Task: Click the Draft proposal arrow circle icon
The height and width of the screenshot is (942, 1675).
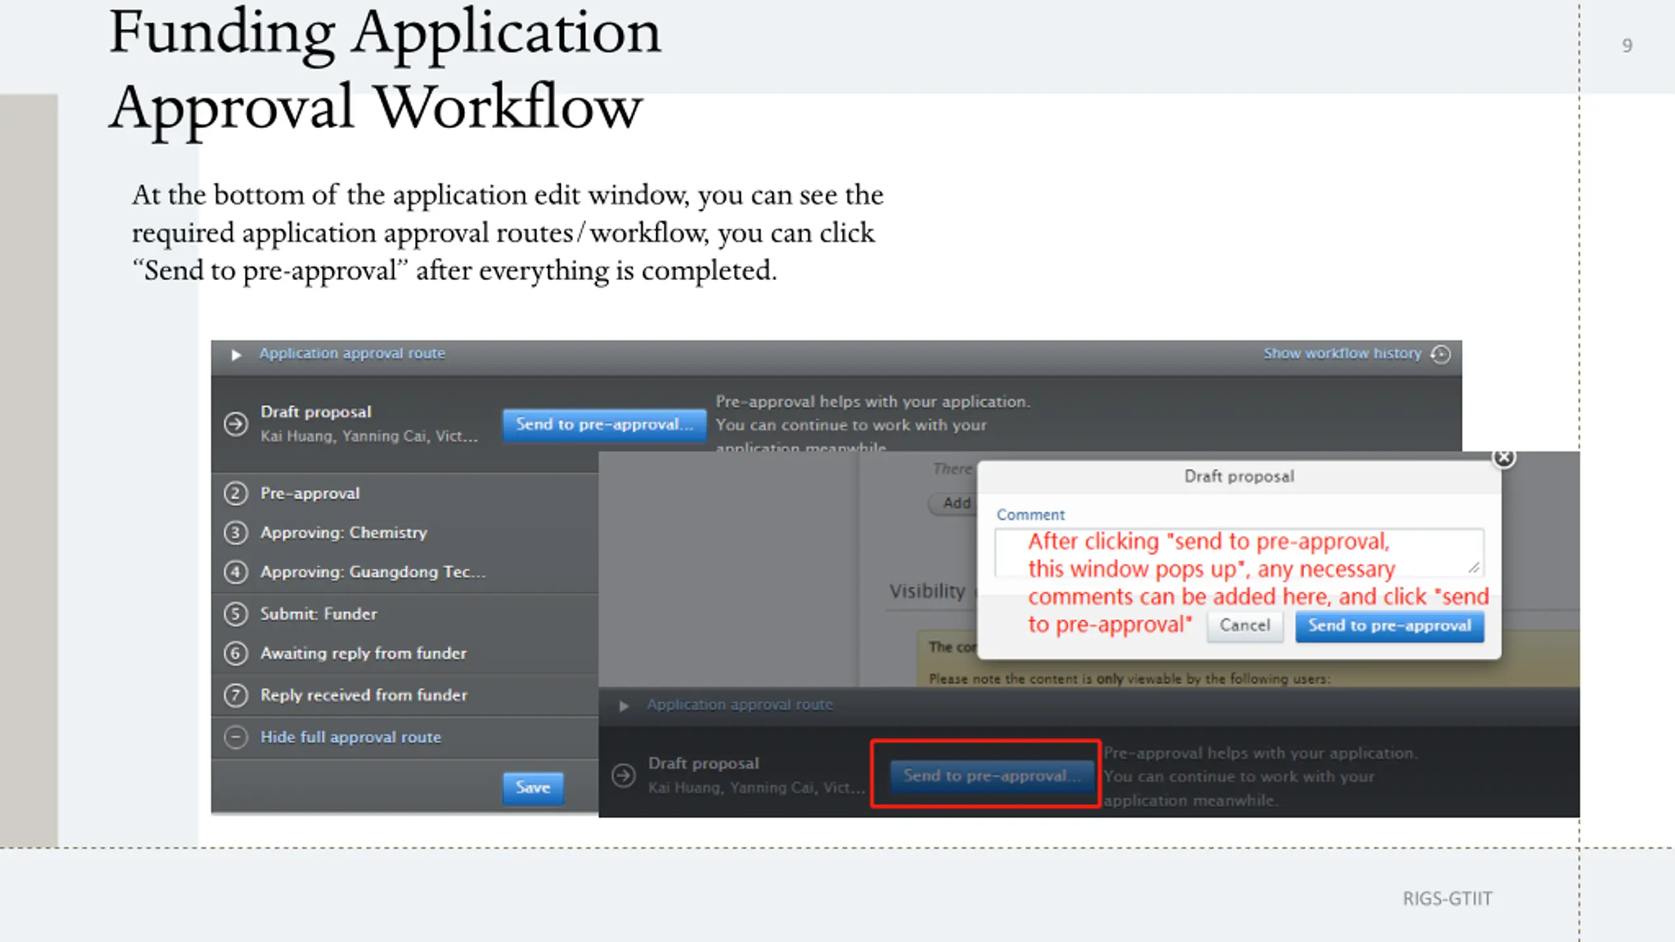Action: click(x=236, y=424)
